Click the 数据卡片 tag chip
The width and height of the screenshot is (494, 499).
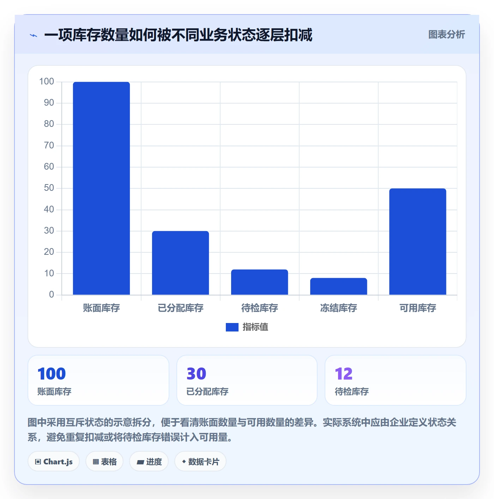coord(200,462)
